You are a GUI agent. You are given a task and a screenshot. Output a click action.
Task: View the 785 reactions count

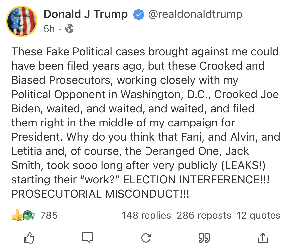49,215
